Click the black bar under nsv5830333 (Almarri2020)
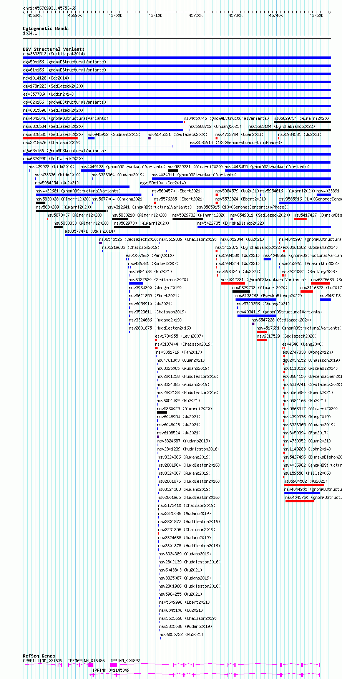Screen dimensions: 342x679 (x=58, y=227)
